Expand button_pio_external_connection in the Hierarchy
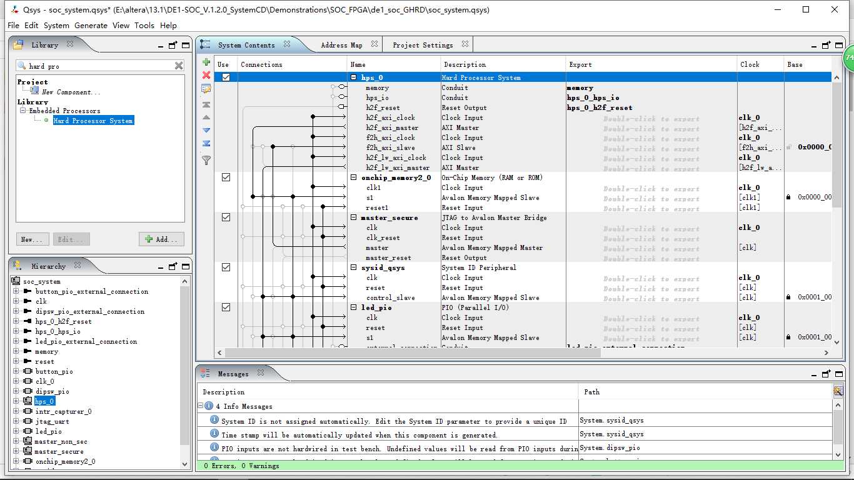This screenshot has width=854, height=480. coord(16,291)
